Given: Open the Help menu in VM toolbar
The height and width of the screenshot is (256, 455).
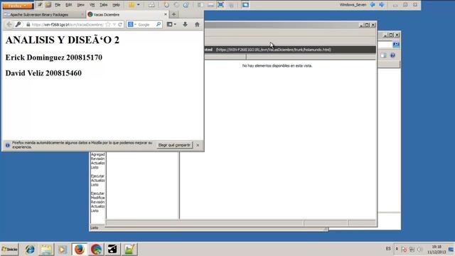Looking at the screenshot, I should click(116, 5).
